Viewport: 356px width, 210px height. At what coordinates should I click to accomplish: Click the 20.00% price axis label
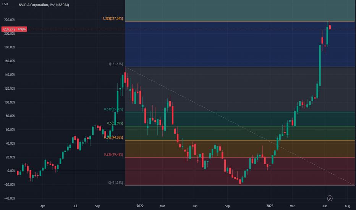pos(10,157)
